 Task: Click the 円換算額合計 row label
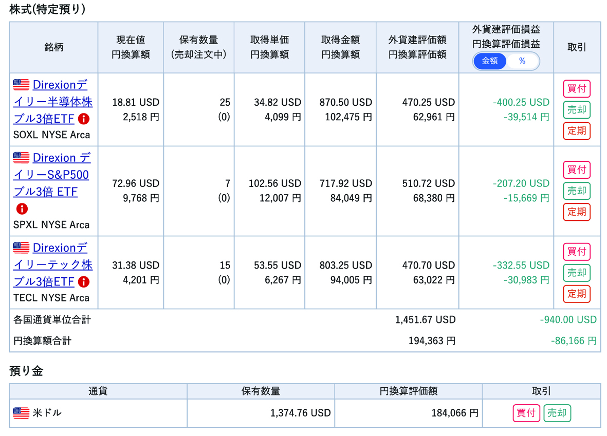[42, 341]
